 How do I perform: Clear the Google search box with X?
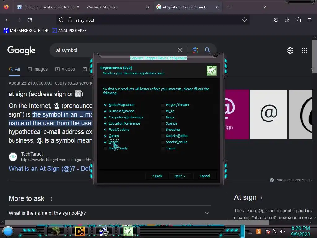pyautogui.click(x=180, y=50)
